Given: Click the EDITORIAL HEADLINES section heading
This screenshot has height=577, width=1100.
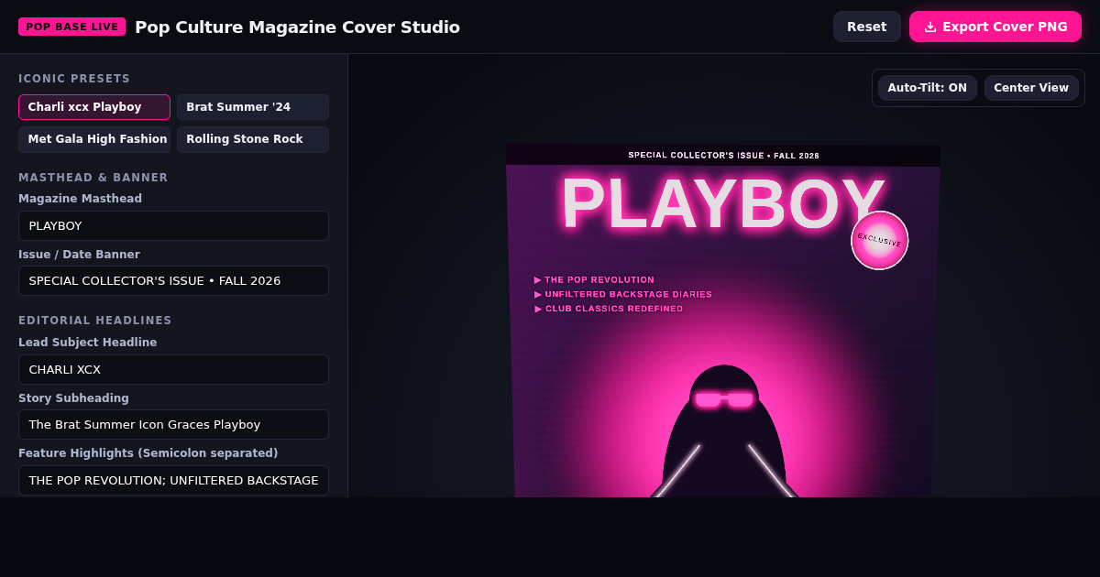Looking at the screenshot, I should (95, 321).
